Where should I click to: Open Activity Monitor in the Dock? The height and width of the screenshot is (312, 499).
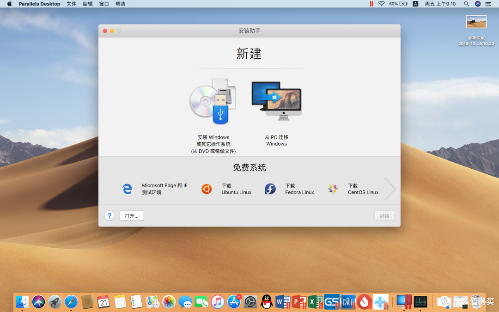pos(420,301)
